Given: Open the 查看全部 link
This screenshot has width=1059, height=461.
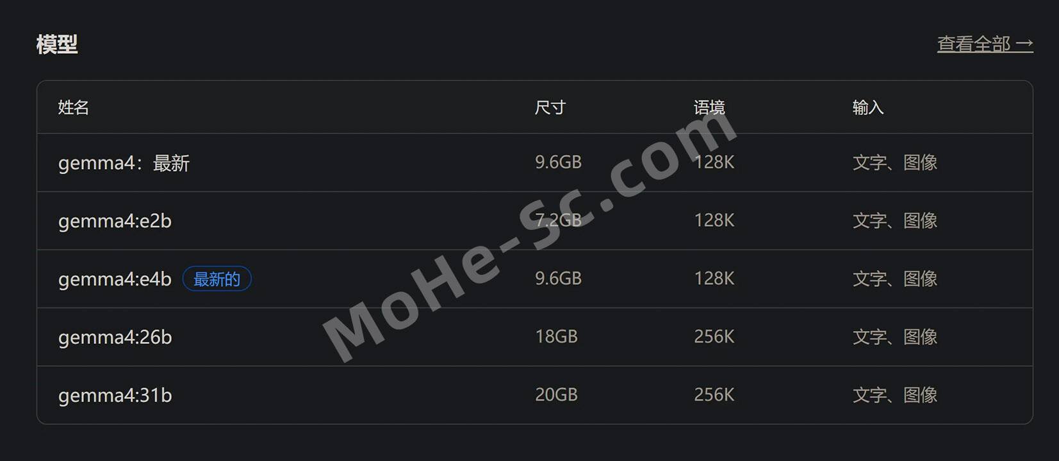Looking at the screenshot, I should click(985, 44).
